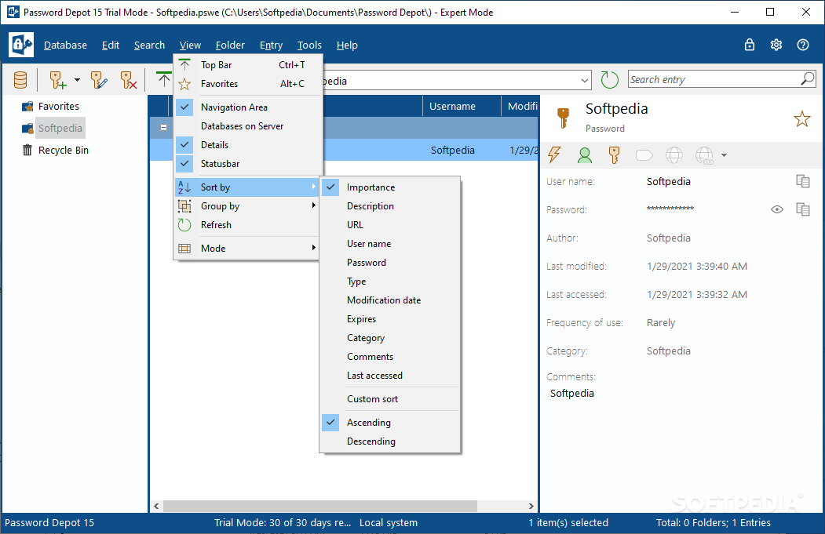Open the dropdown arrow beside add entry
Viewport: 825px width, 534px height.
click(78, 80)
